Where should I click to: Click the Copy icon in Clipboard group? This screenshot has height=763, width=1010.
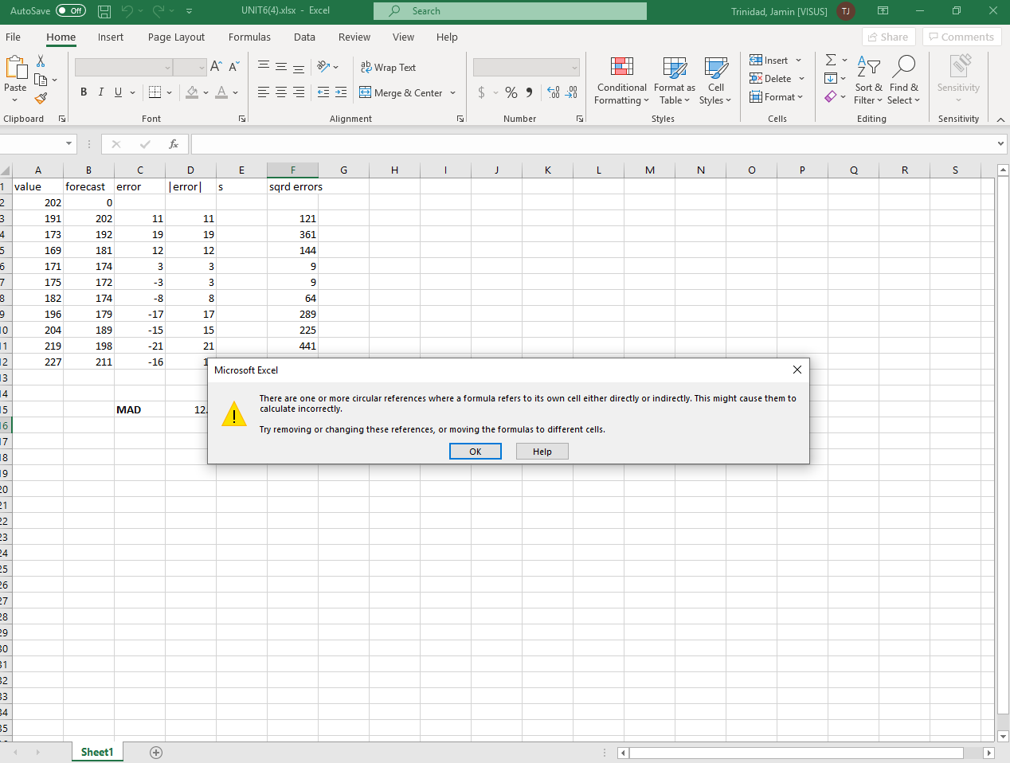coord(41,80)
